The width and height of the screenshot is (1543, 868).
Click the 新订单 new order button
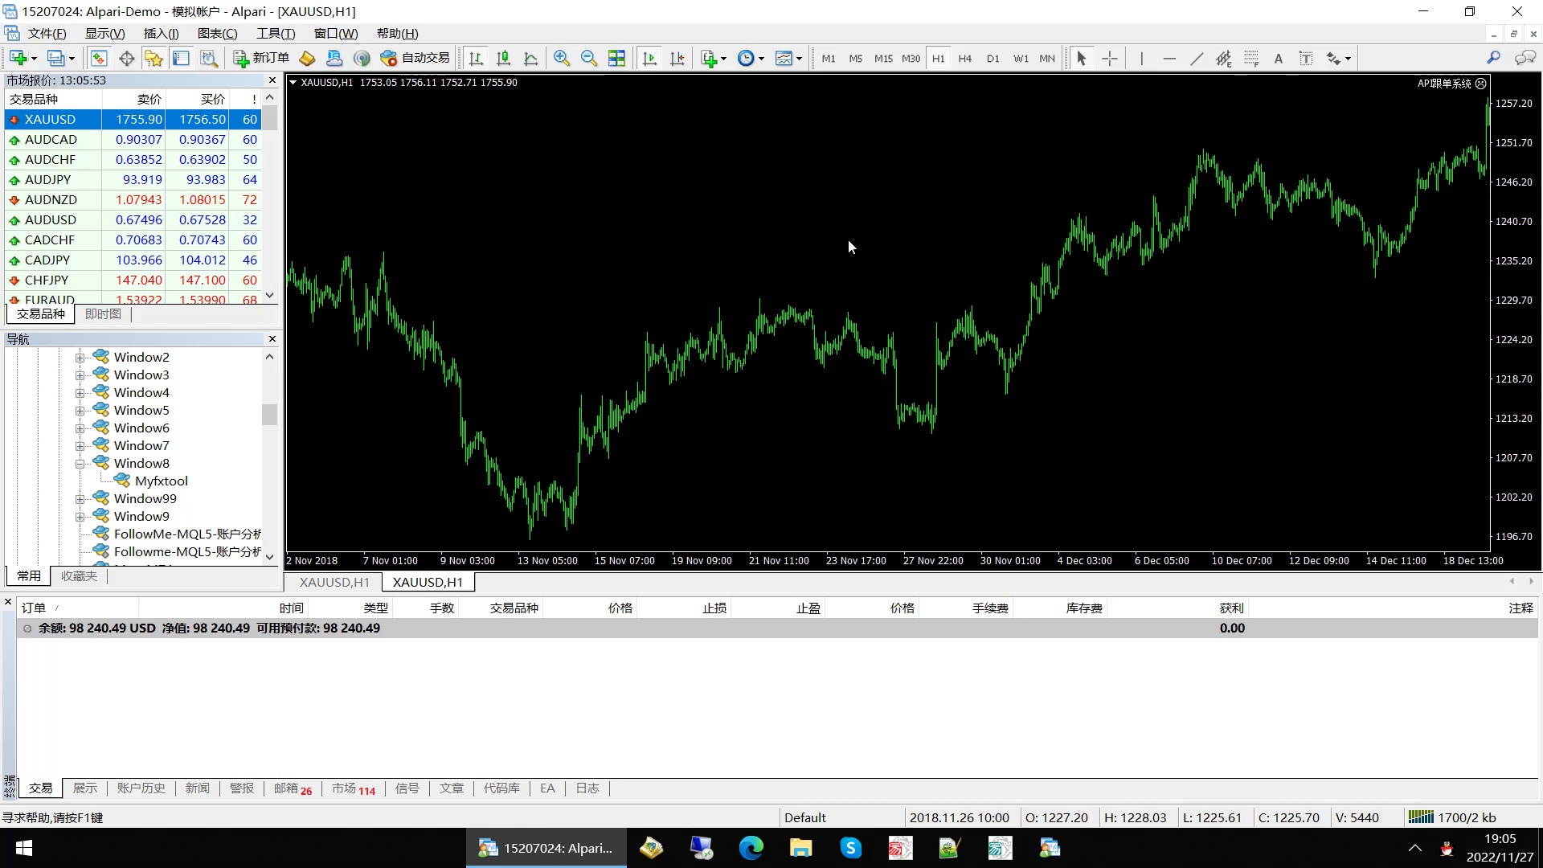[262, 58]
